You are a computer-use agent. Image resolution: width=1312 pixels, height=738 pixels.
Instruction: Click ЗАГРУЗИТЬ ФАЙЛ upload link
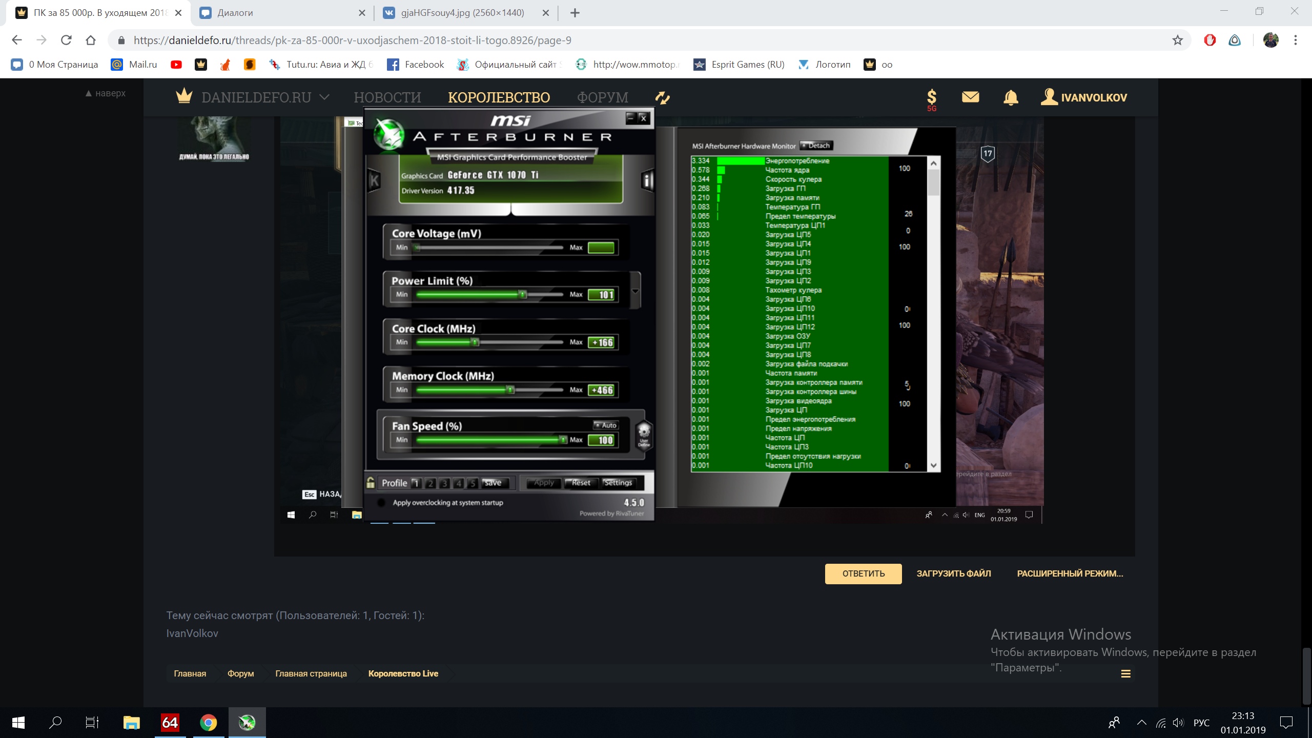[954, 573]
